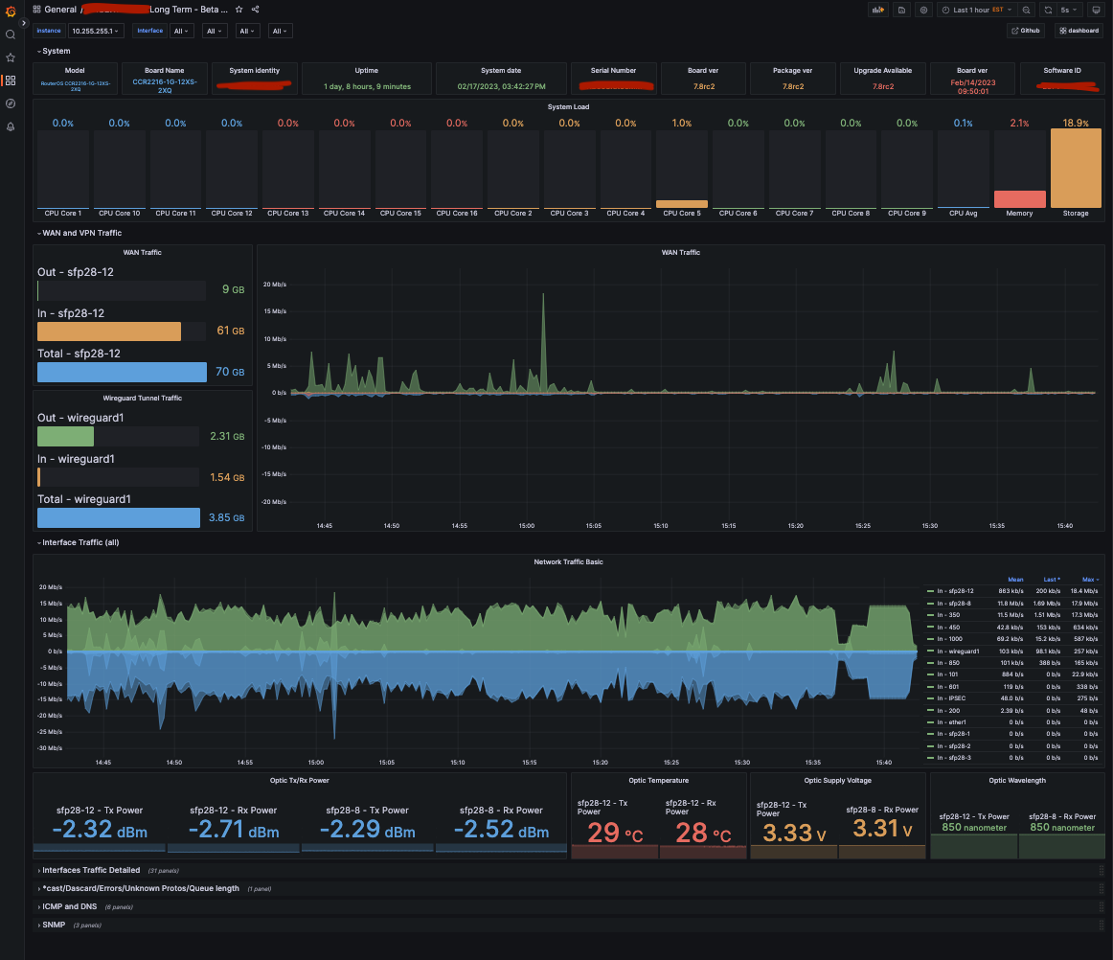1113x960 pixels.
Task: Toggle the 'In - wireguard1' legend series
Action: (958, 651)
